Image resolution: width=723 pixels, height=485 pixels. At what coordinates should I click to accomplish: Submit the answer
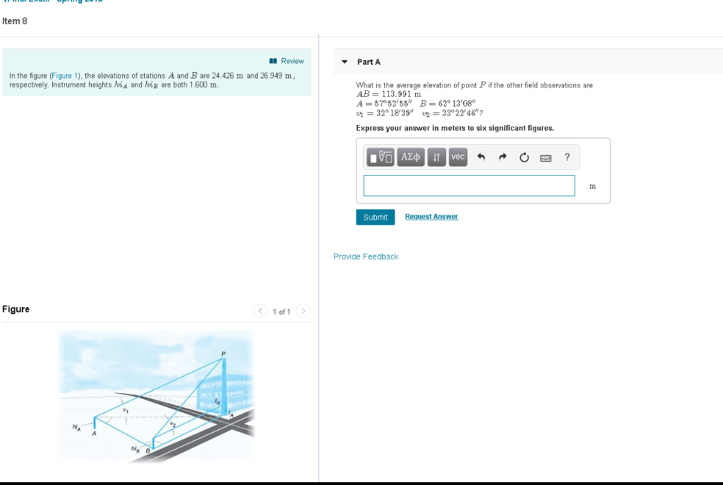click(x=376, y=217)
